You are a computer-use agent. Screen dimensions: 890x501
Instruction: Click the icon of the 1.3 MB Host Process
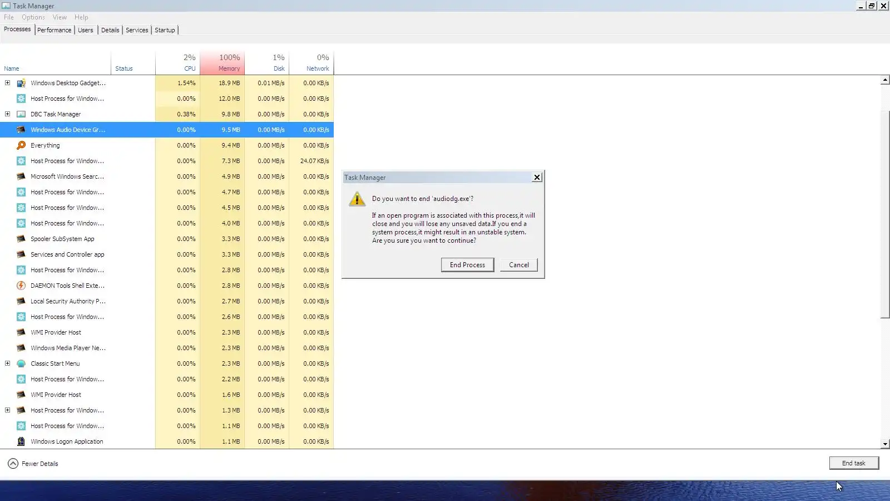tap(21, 410)
